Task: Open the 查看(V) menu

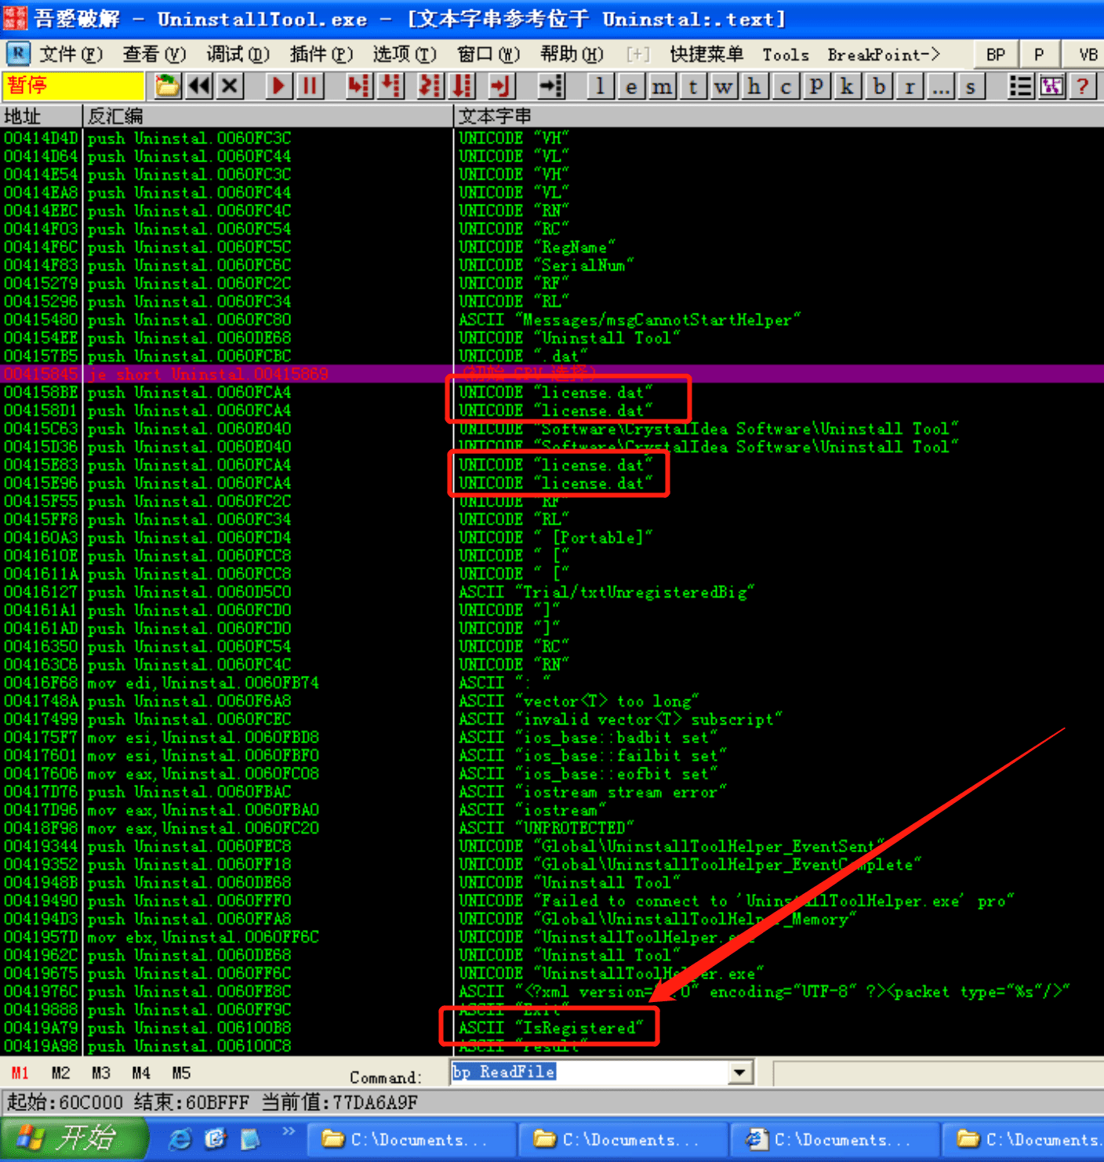Action: (x=154, y=54)
